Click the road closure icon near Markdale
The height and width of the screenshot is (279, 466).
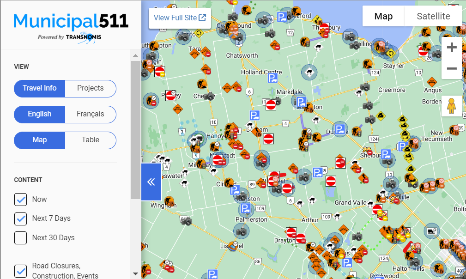pos(271,104)
